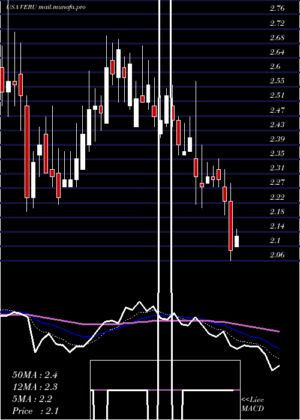Select the large red candlestick dropping to 2.22

coord(27,152)
